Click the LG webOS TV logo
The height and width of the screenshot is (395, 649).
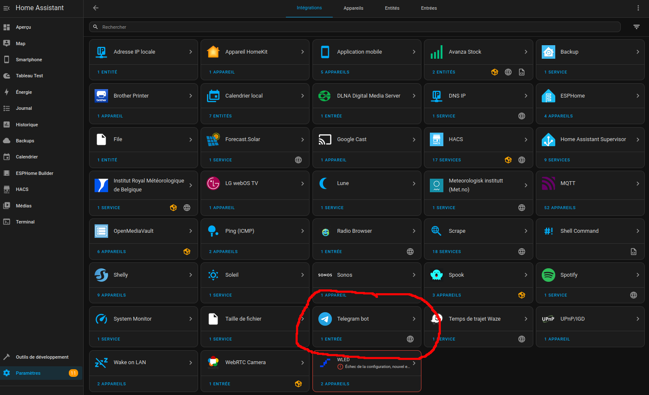click(213, 183)
